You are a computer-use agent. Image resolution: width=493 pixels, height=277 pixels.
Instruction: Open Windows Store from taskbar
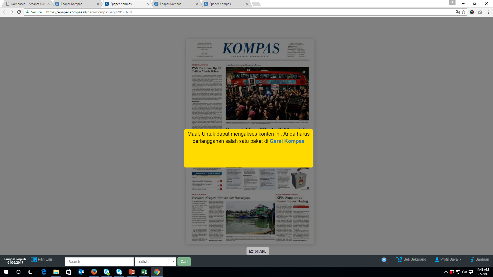[69, 272]
